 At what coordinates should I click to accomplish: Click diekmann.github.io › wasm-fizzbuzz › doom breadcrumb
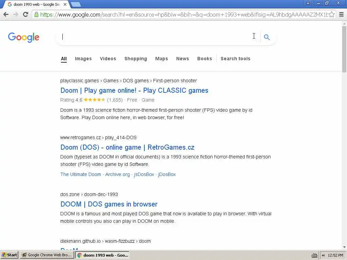tap(105, 241)
